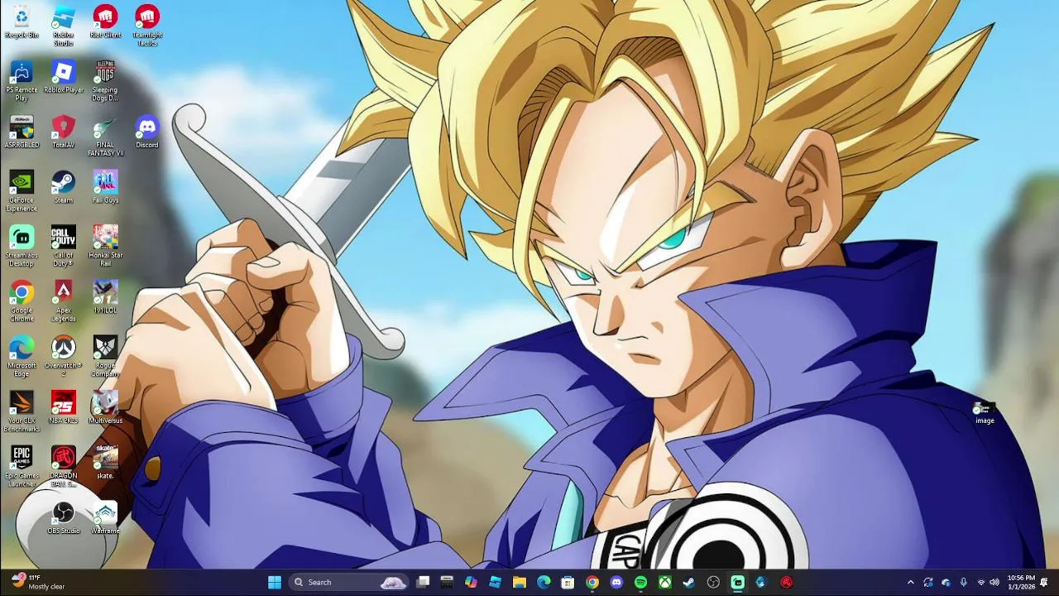
Task: Open the Discord desktop shortcut
Action: [147, 132]
